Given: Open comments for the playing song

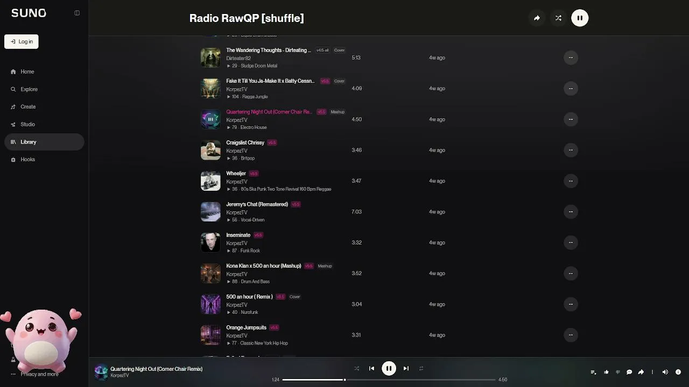Looking at the screenshot, I should pos(629,372).
